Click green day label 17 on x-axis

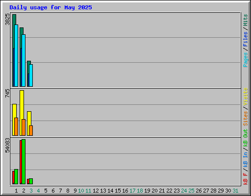pyautogui.click(x=132, y=191)
